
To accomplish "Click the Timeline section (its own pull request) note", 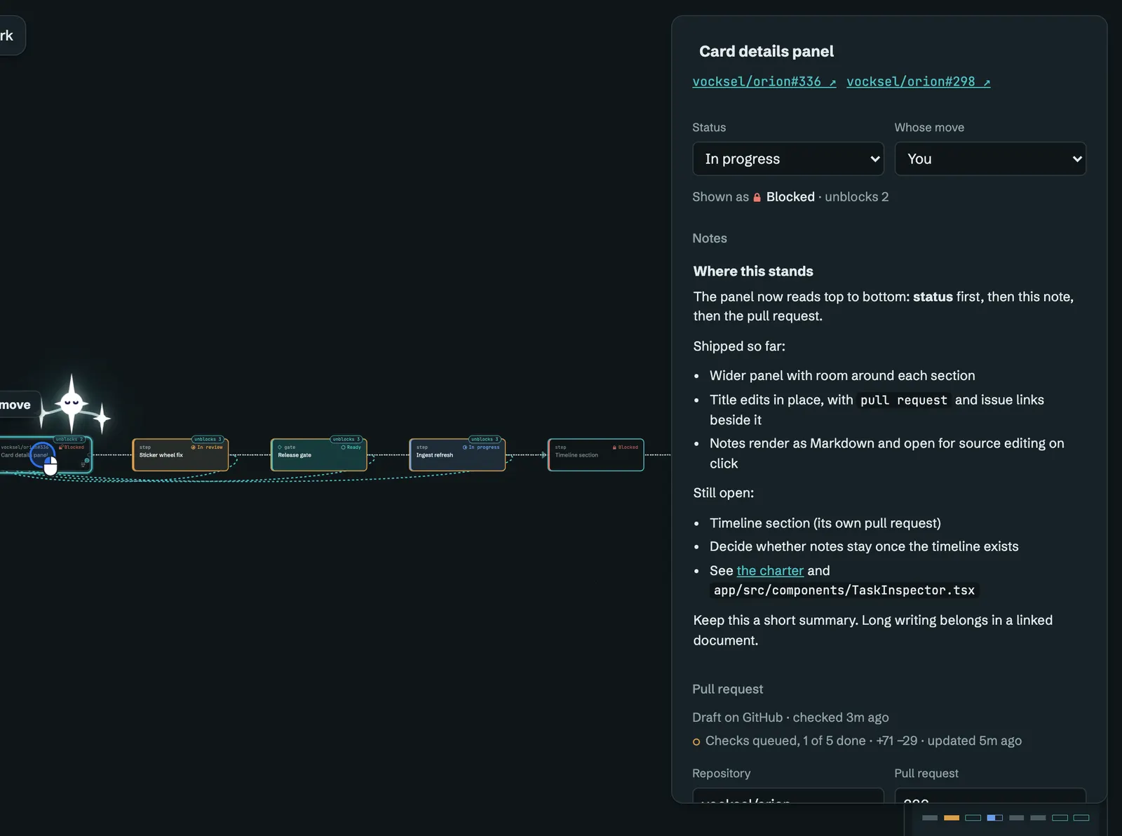I will (825, 523).
